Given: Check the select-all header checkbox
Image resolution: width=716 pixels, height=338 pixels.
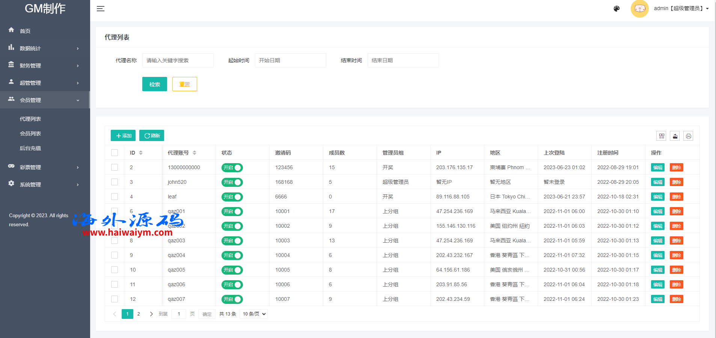Looking at the screenshot, I should point(115,153).
